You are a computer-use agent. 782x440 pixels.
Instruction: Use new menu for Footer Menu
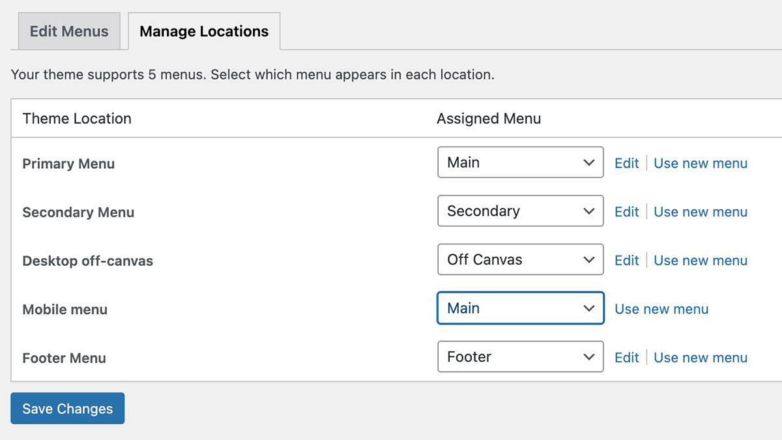pyautogui.click(x=700, y=357)
